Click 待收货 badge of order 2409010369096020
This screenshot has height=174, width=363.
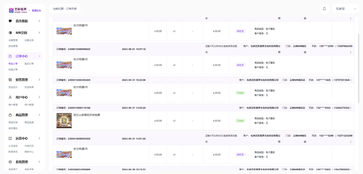tap(240, 65)
